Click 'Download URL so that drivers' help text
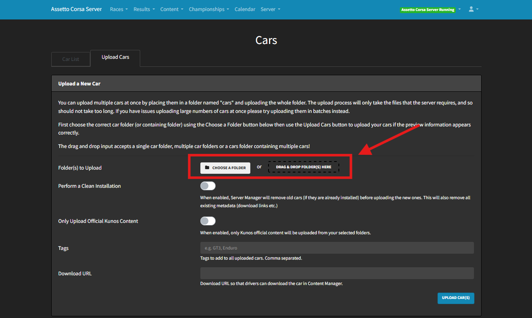The height and width of the screenshot is (318, 532). pos(272,284)
